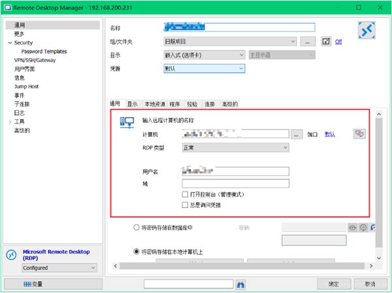The image size is (392, 293).
Task: Click the bottom search input field
Action: coord(189,284)
